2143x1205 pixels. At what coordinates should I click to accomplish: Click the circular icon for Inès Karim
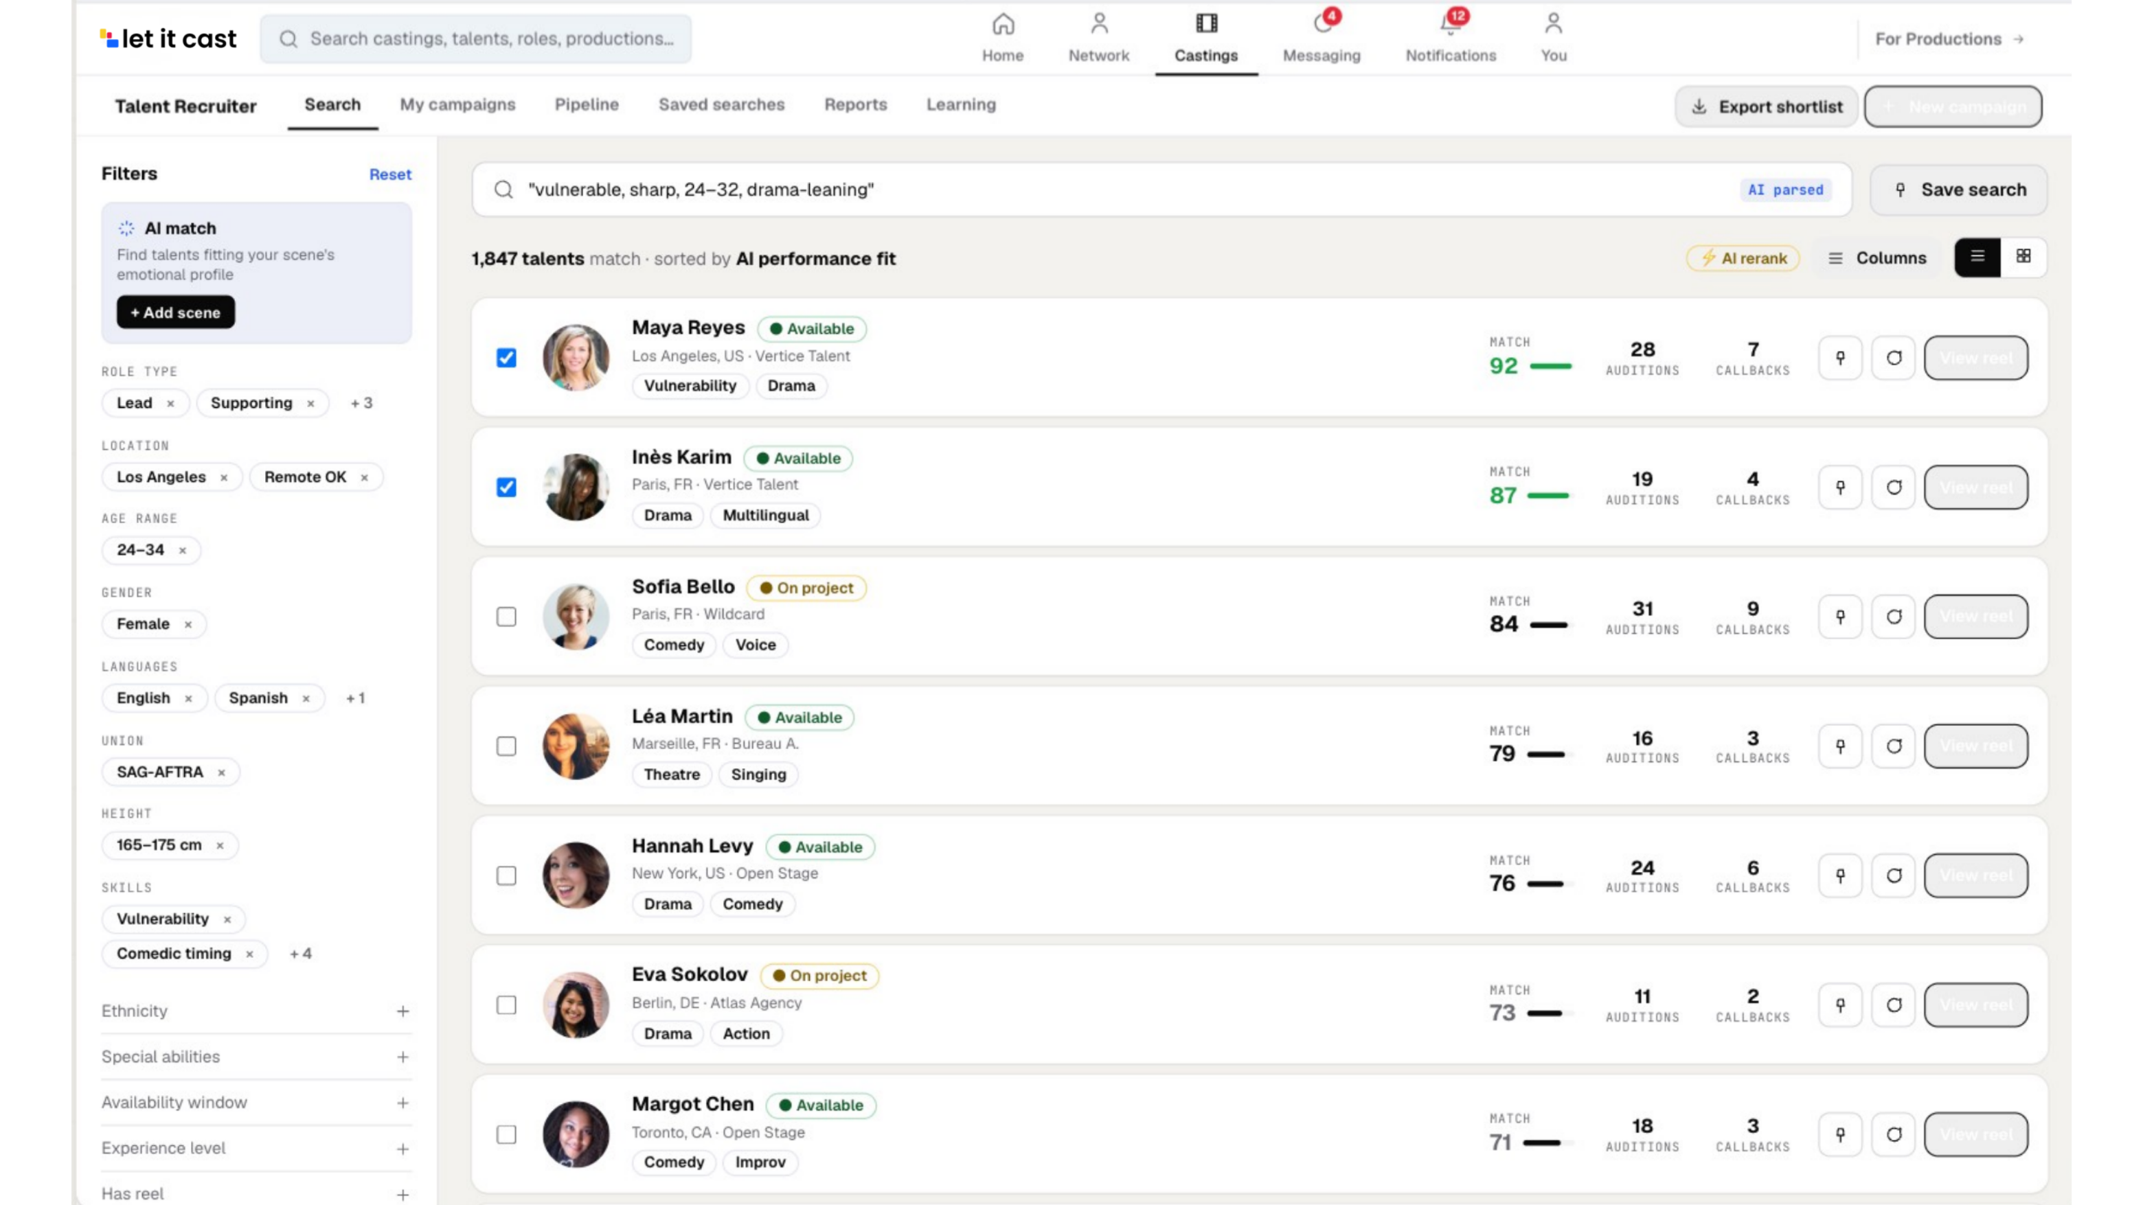tap(1894, 487)
